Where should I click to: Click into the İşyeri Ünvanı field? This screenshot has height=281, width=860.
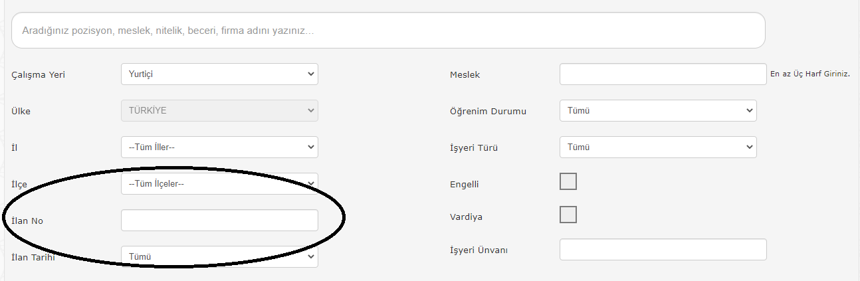click(663, 250)
